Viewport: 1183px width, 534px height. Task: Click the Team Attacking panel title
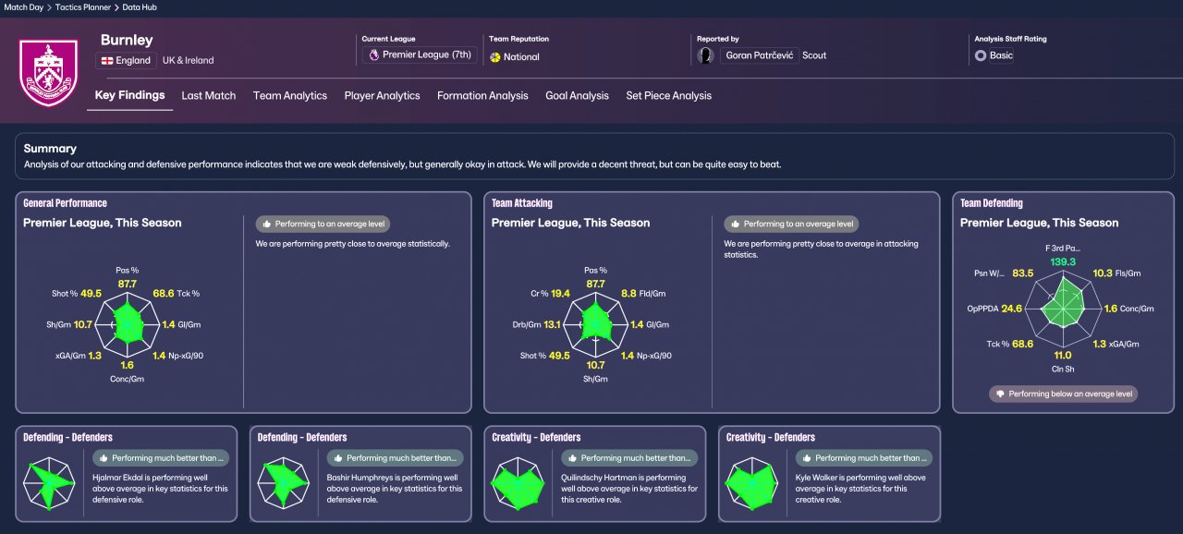[x=522, y=203]
